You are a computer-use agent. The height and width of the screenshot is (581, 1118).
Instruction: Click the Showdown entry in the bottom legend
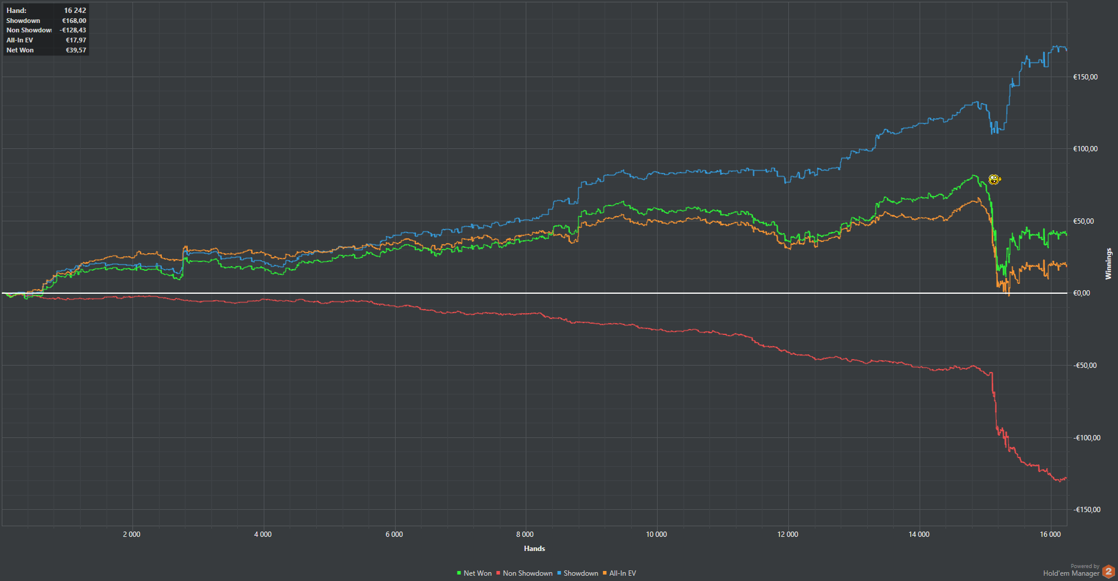578,573
